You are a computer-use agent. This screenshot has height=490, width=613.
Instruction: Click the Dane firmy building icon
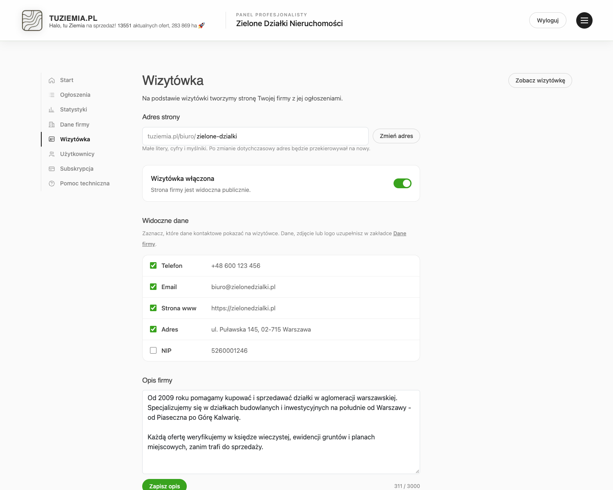(51, 125)
